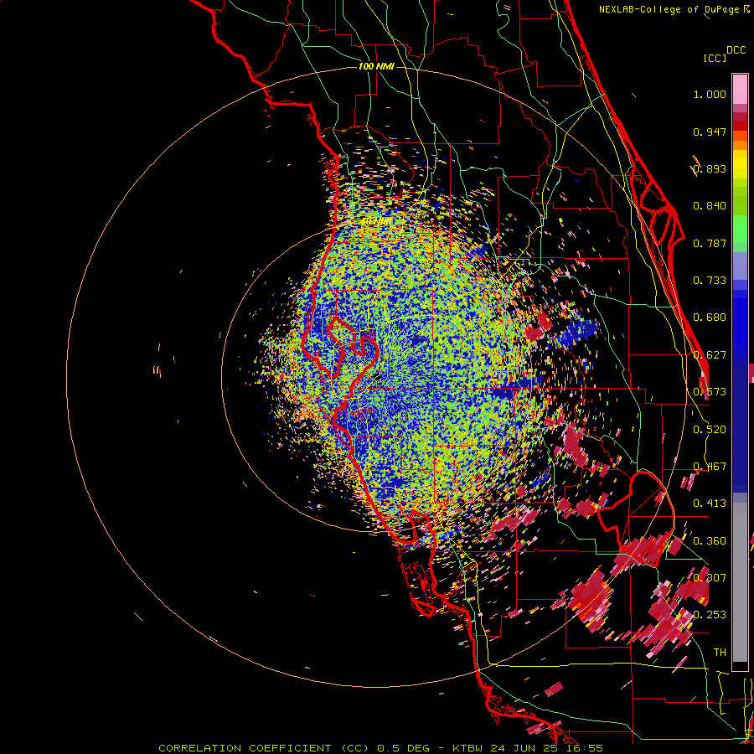Click the 16:55 timestamp
This screenshot has height=754, width=754.
coord(584,748)
